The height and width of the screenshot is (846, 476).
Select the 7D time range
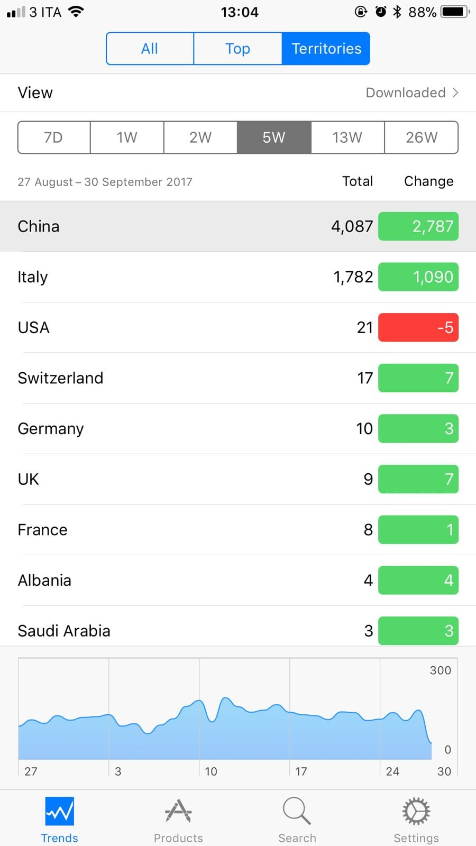click(53, 137)
